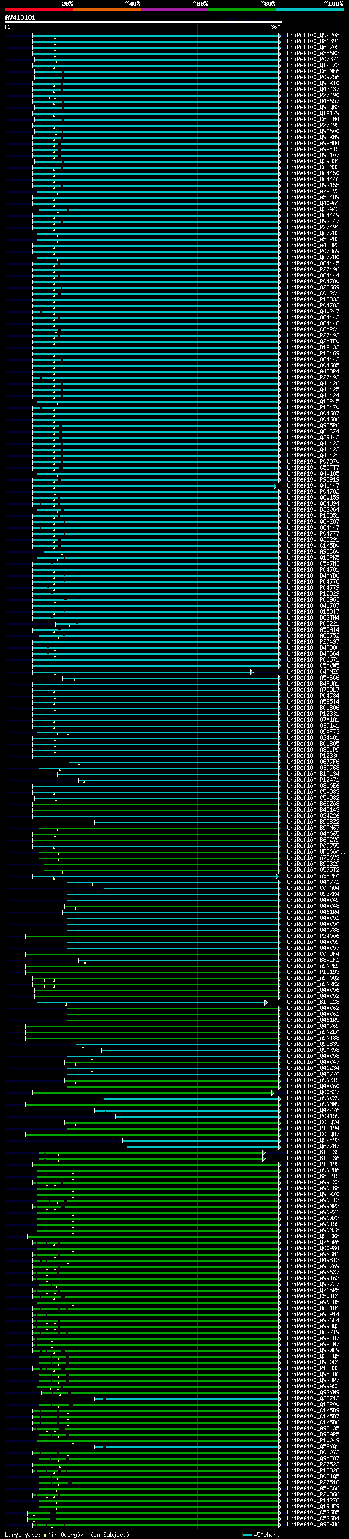Select hit label UniRef100_P12471
Image resolution: width=349 pixels, height=1539 pixels.
click(313, 780)
